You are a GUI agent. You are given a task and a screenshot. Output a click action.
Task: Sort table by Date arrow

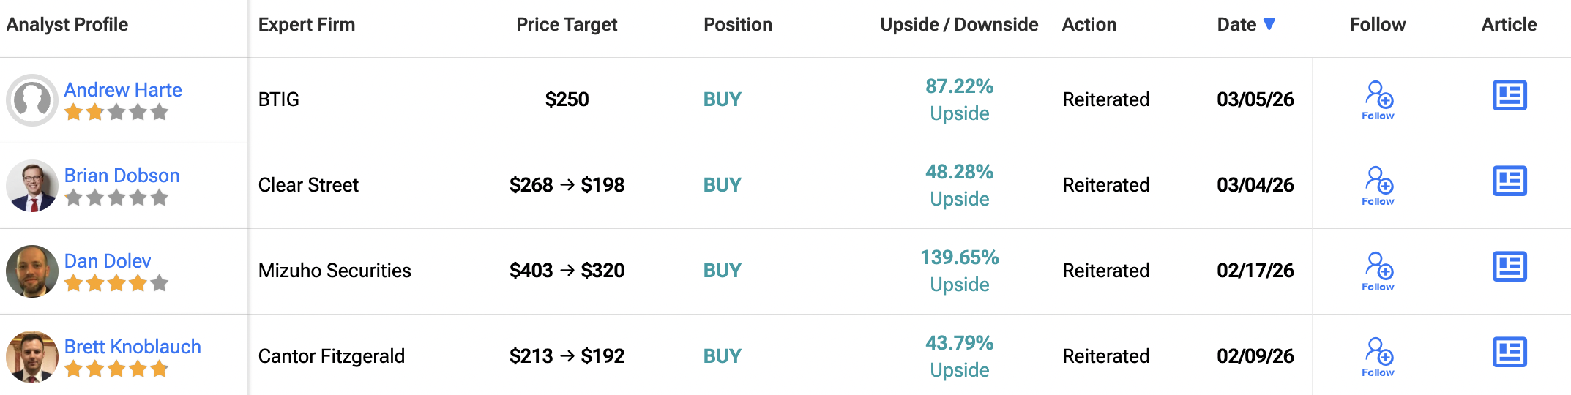1269,24
